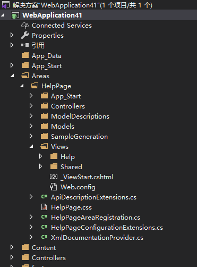Viewport: 197px width, 267px height.
Task: Expand the ModelDescriptions folder
Action: [31, 116]
